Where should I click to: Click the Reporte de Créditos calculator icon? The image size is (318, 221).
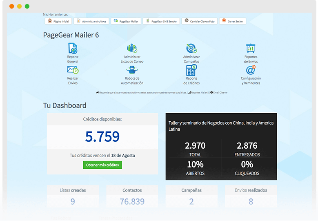tap(191, 70)
